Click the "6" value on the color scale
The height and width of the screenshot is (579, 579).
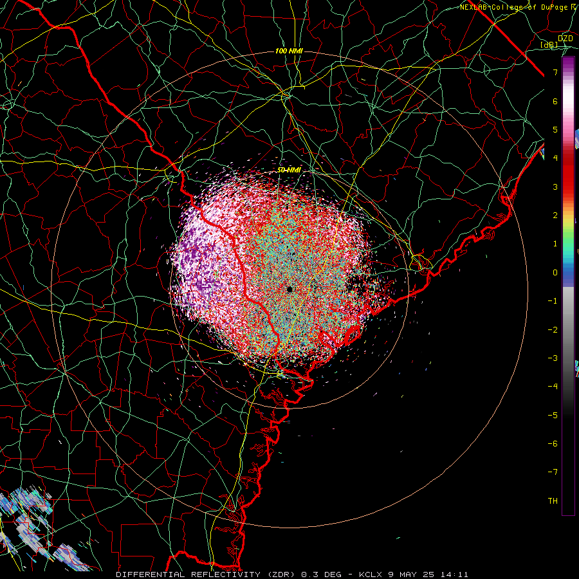tap(555, 101)
